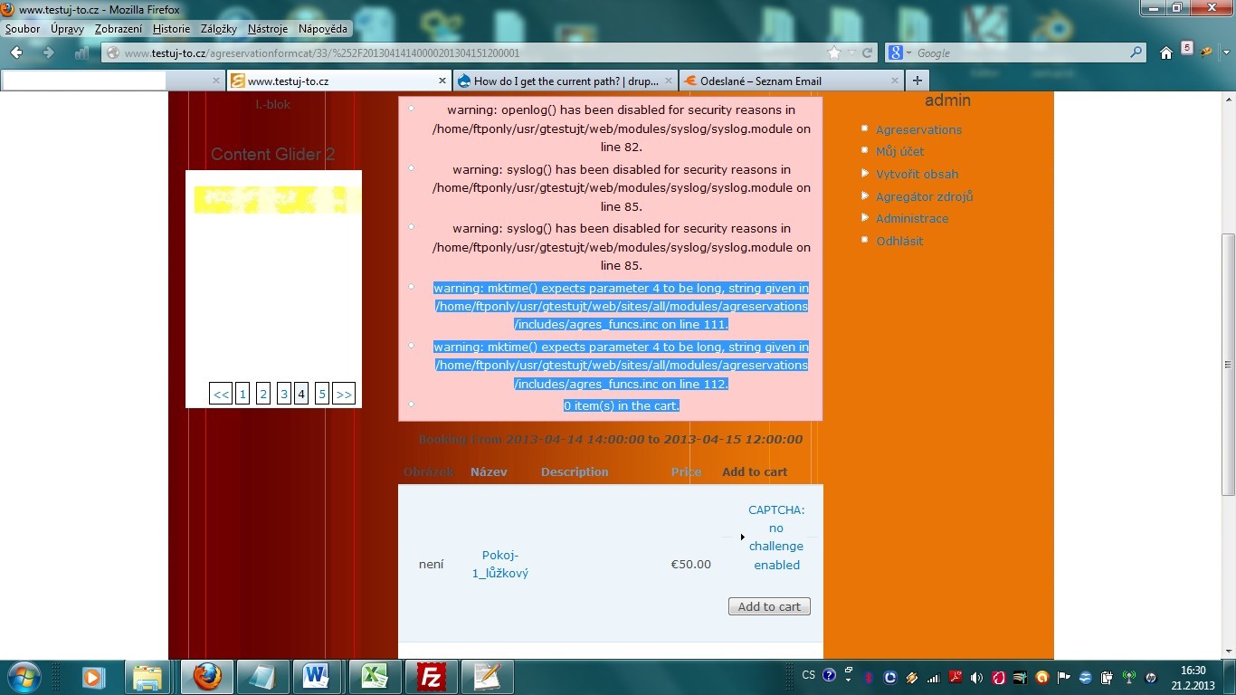Open a new tab with plus button

coord(917,81)
